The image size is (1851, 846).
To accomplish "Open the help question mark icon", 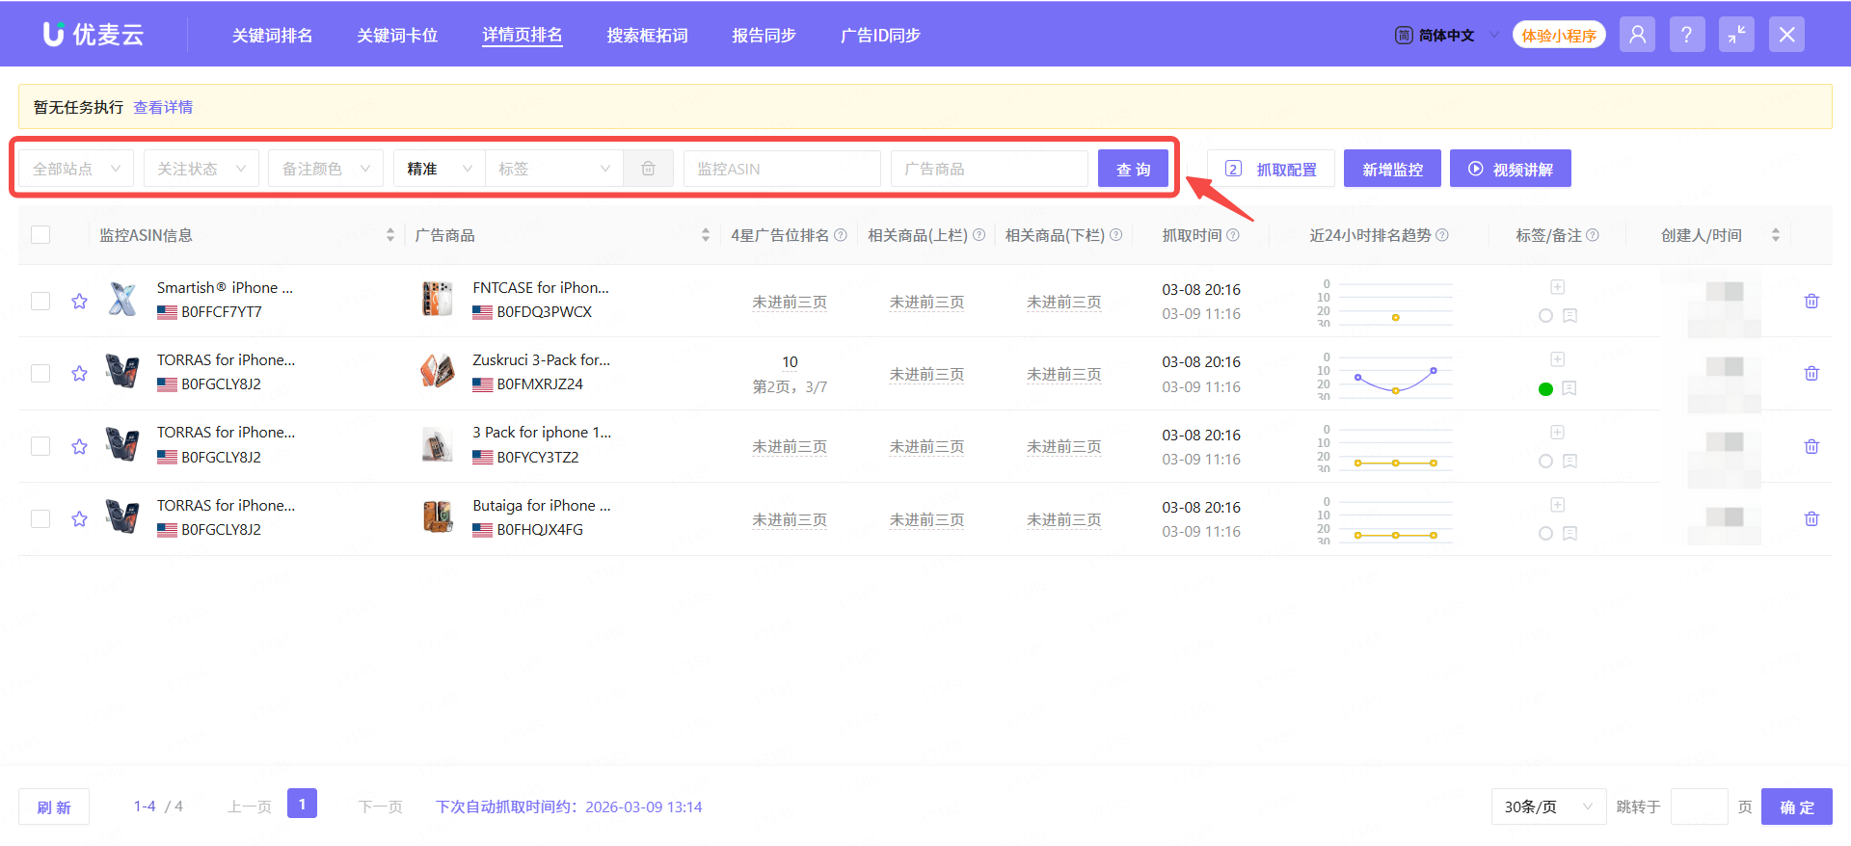I will pyautogui.click(x=1686, y=36).
